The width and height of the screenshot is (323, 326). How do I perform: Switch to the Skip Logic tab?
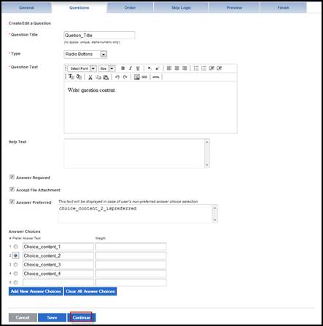click(181, 8)
